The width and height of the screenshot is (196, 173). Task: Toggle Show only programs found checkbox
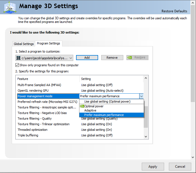click(x=17, y=65)
